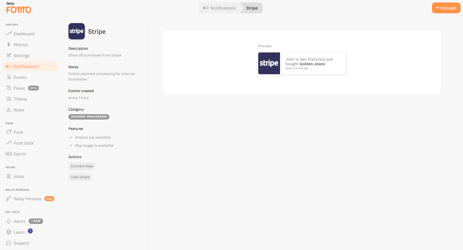Click 'Show off purchases from Stripe' description
Screen dimensions: 463x250
pyautogui.click(x=95, y=55)
